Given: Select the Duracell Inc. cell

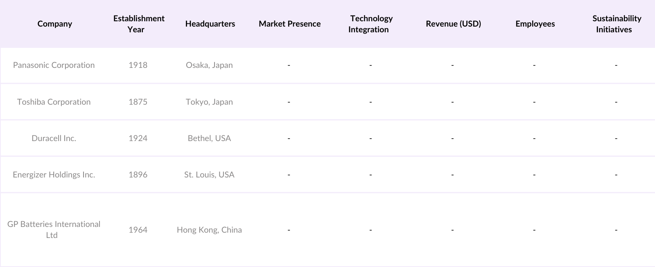Looking at the screenshot, I should coord(54,138).
